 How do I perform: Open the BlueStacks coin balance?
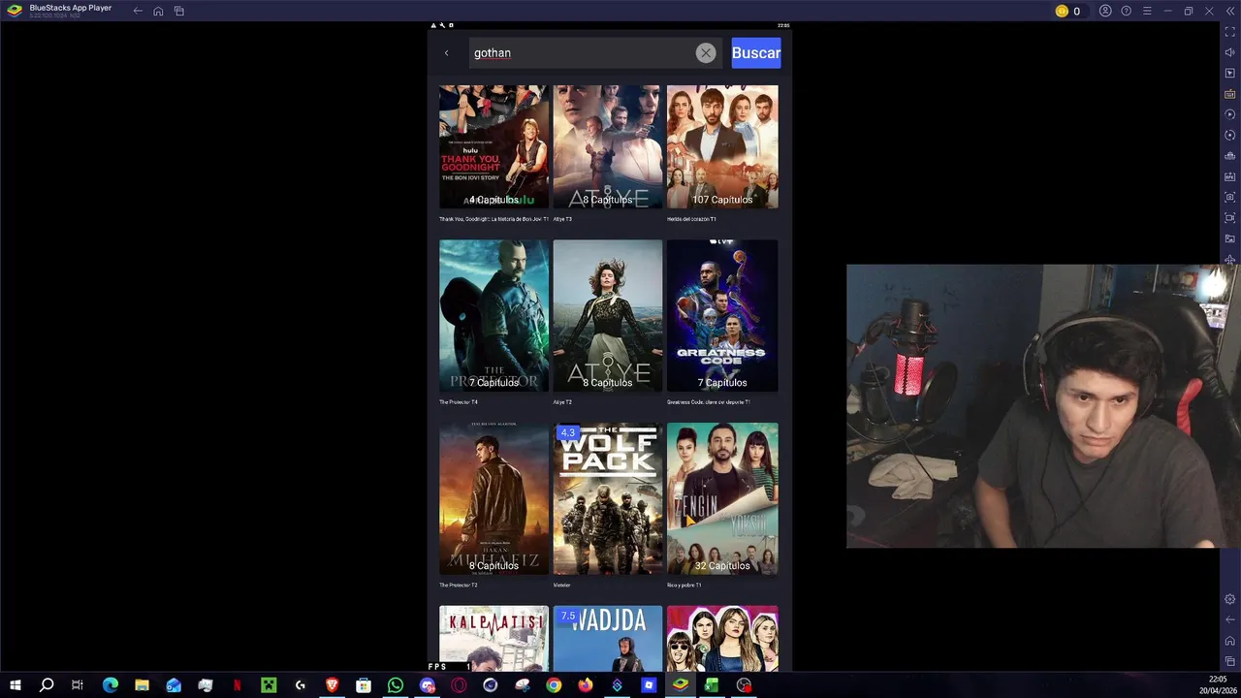pos(1067,11)
